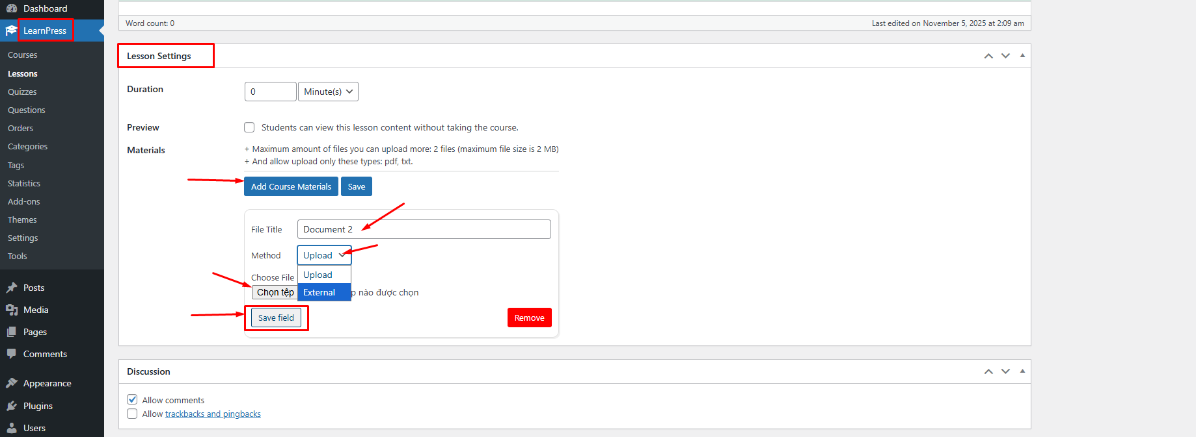Click the Posts pushpin icon

click(x=12, y=288)
